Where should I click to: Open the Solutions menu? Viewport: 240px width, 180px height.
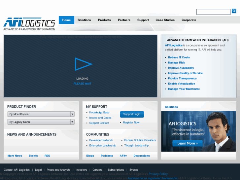click(x=84, y=20)
